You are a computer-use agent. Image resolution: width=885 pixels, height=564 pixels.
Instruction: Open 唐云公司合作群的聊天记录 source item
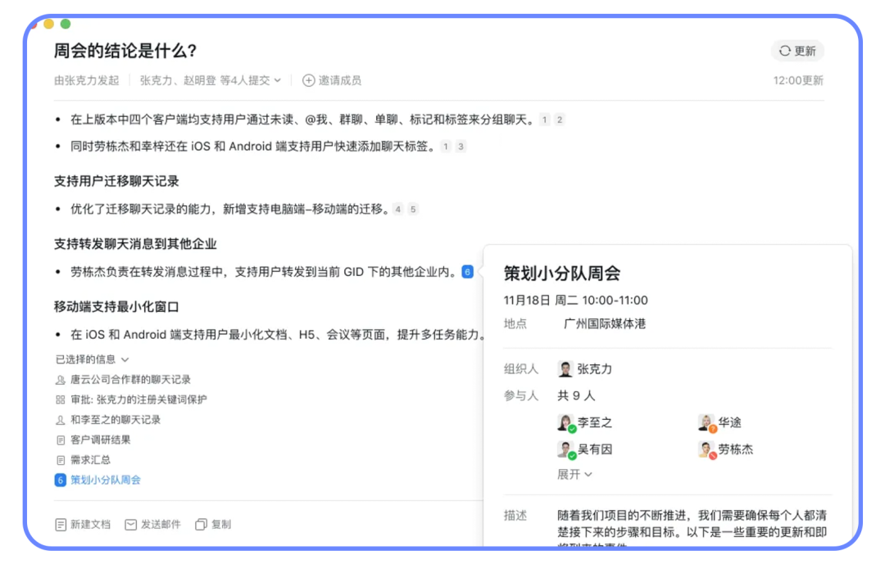(129, 380)
